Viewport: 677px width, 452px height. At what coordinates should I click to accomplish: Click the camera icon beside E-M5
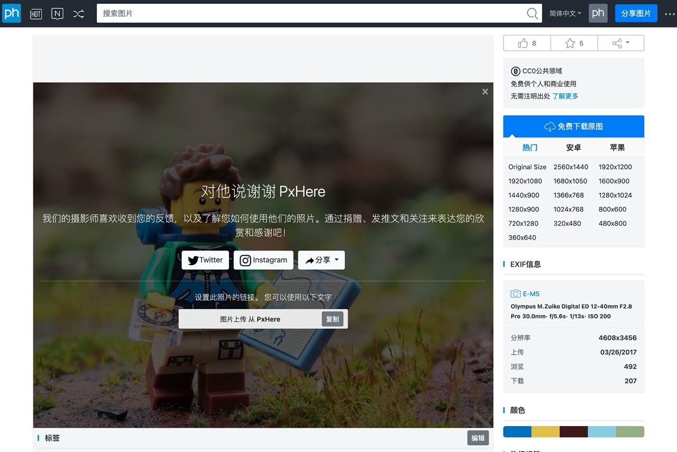point(515,294)
